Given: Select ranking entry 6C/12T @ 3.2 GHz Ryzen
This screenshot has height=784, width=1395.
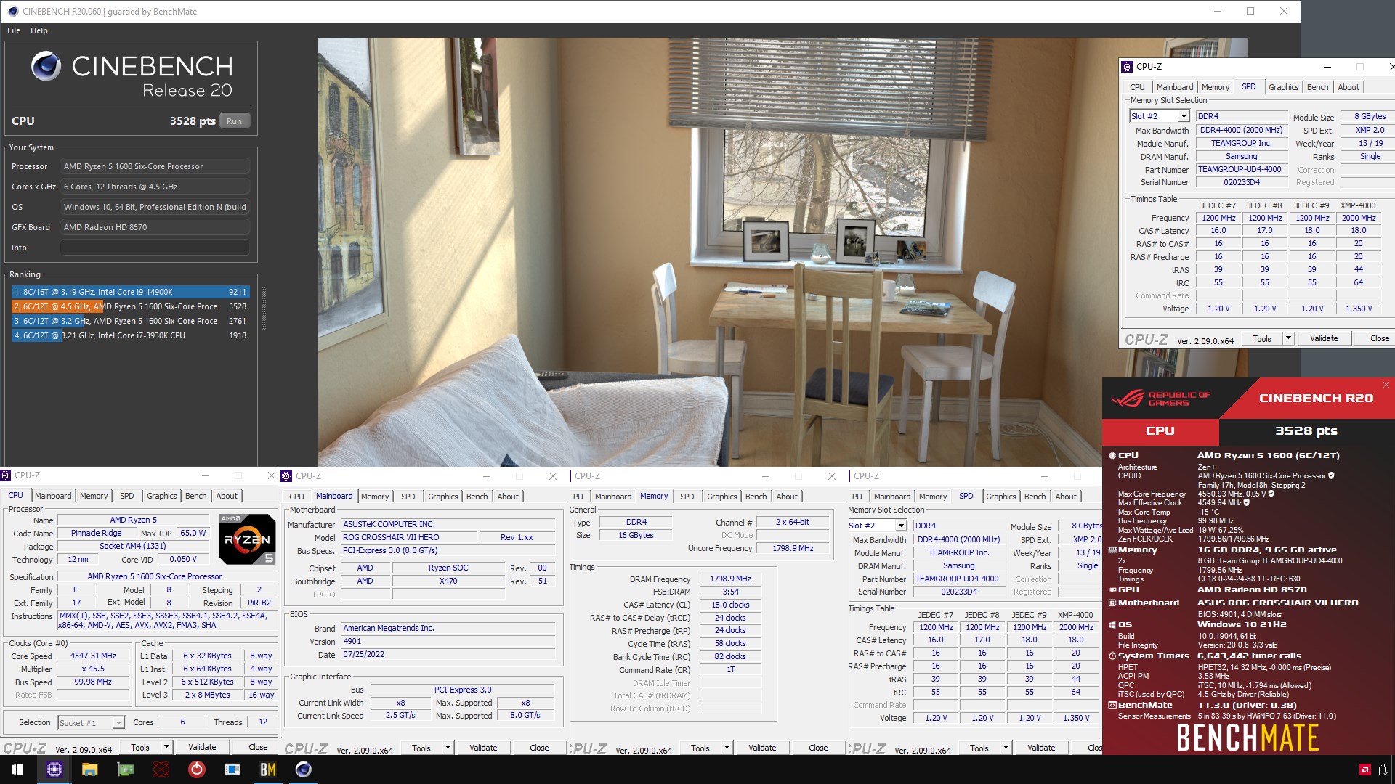Looking at the screenshot, I should click(131, 321).
